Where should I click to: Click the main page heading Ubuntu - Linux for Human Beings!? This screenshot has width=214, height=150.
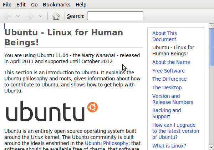63,37
